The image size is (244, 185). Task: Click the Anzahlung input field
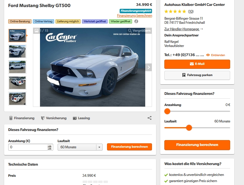(27, 147)
